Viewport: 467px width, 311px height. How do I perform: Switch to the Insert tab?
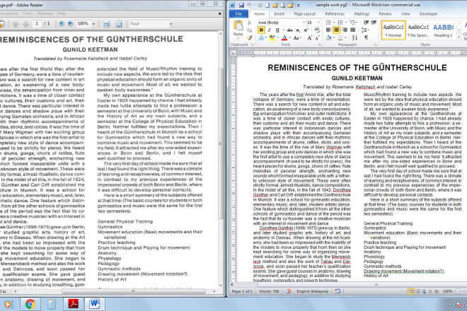[279, 13]
